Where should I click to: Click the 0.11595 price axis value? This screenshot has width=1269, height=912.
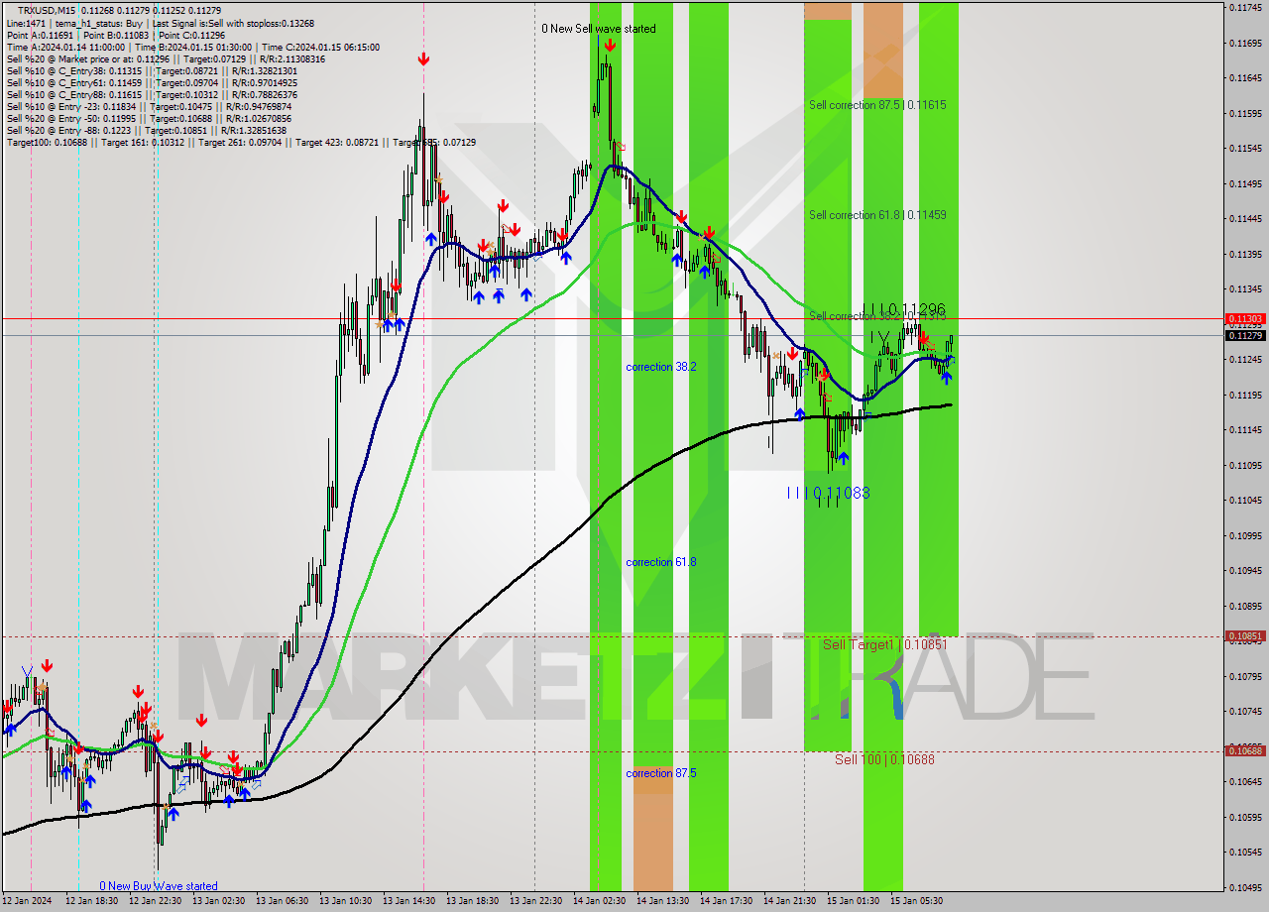[x=1245, y=113]
